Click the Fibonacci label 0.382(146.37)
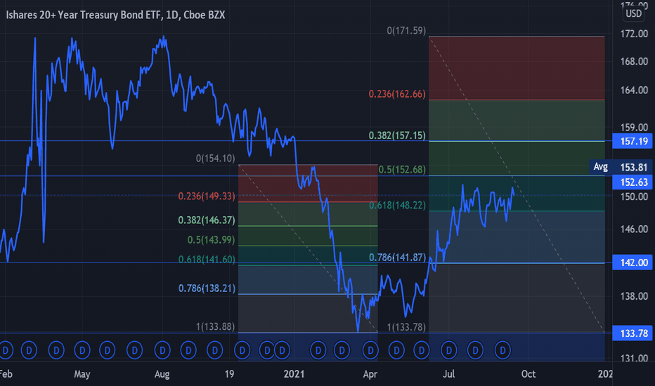655x386 pixels. [x=207, y=220]
